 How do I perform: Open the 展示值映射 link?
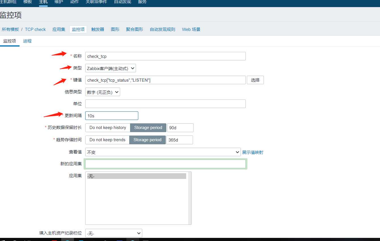coord(252,152)
